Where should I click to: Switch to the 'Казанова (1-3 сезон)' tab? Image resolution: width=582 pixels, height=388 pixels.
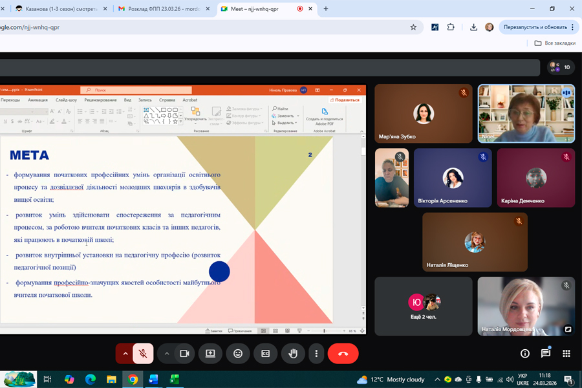61,8
